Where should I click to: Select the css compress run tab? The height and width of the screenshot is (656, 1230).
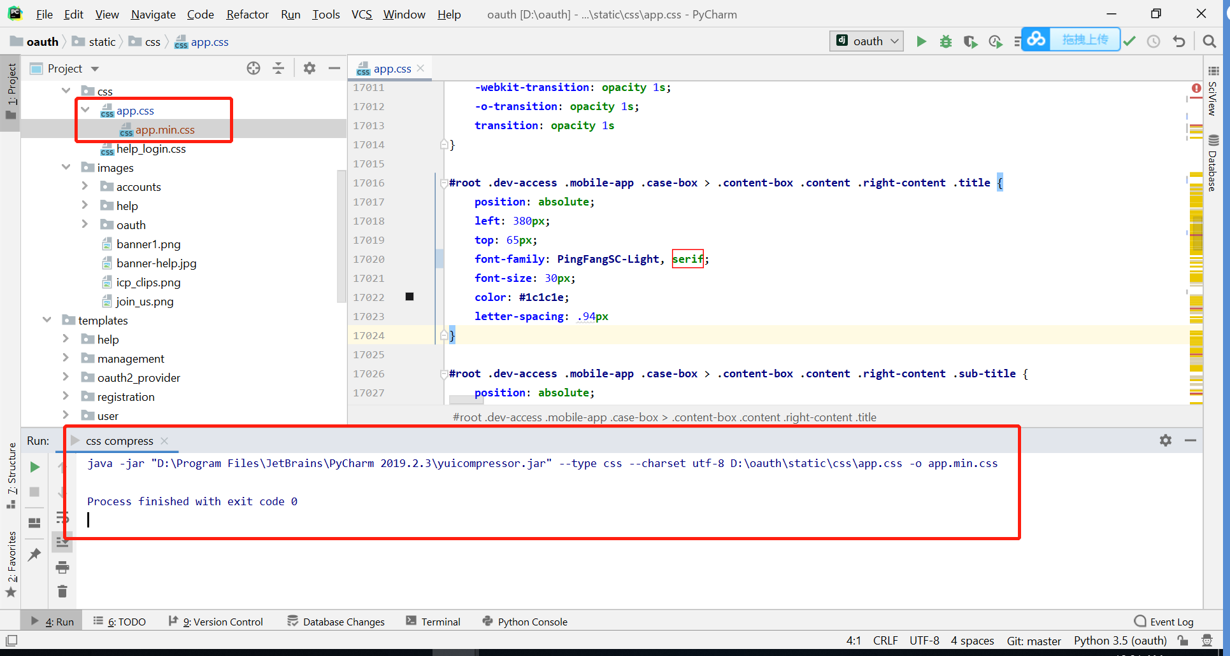pos(119,441)
